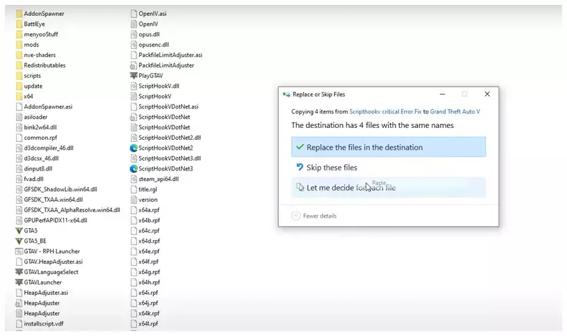Select the x64e.rpf file name

coord(149,251)
